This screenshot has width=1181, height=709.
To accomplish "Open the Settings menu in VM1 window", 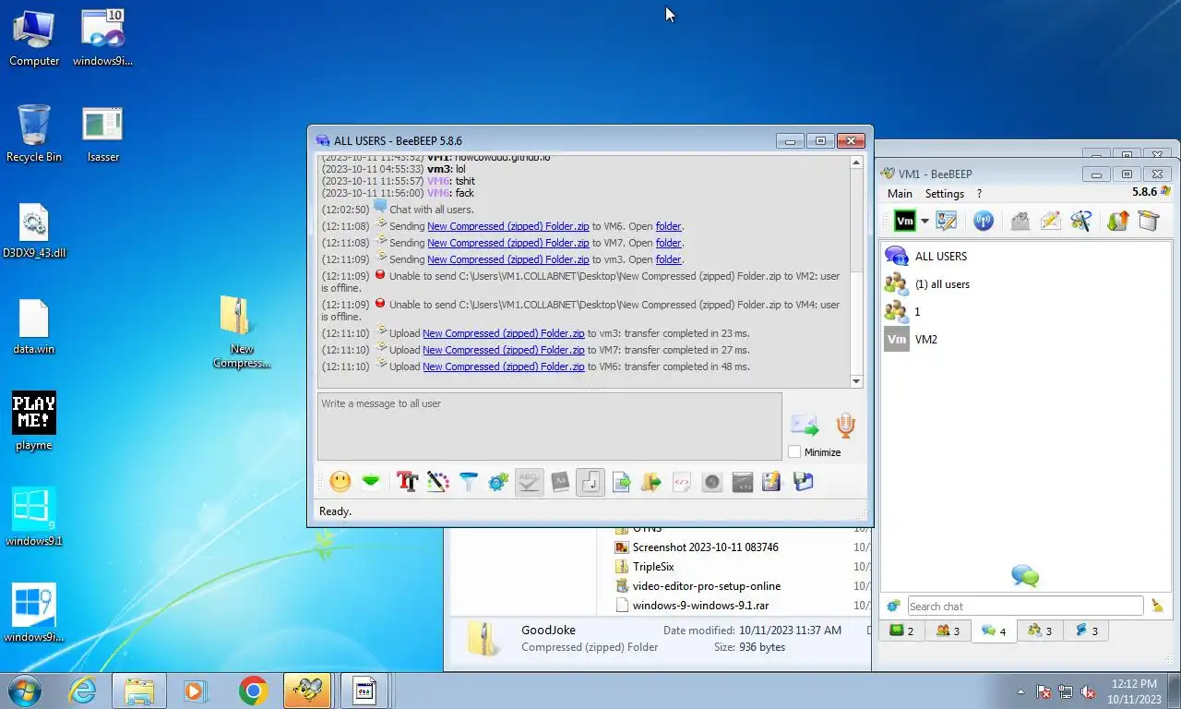I will tap(945, 194).
